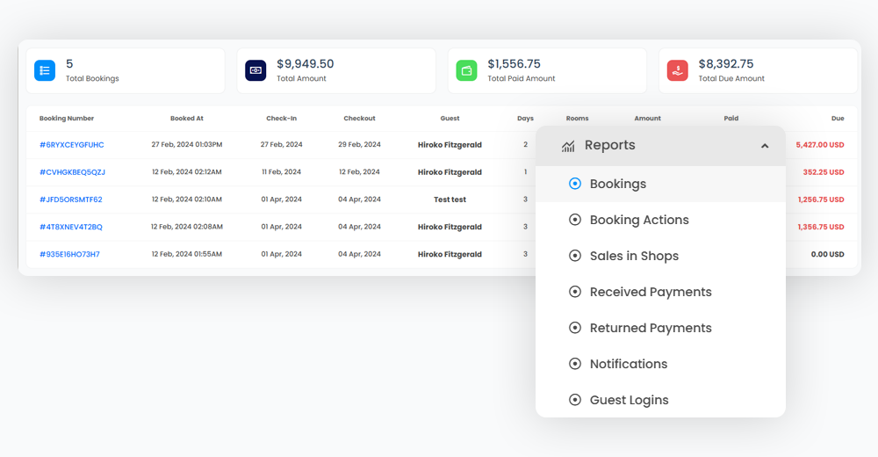
Task: Click the Total Bookings list icon
Action: coord(45,70)
